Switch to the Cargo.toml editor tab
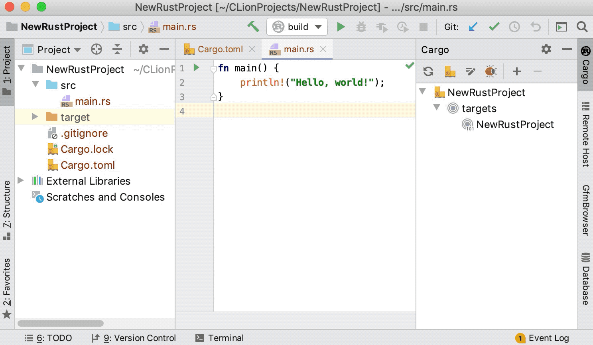 pyautogui.click(x=220, y=49)
